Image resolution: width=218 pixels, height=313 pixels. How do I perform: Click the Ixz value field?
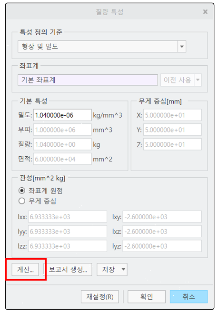pyautogui.click(x=162, y=232)
